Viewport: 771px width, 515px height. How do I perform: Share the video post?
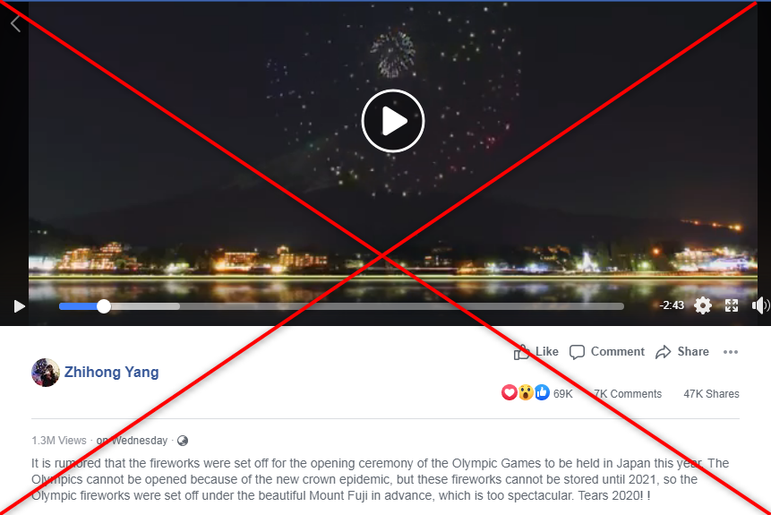pyautogui.click(x=682, y=352)
